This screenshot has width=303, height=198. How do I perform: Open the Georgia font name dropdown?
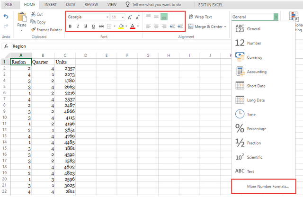click(x=107, y=17)
